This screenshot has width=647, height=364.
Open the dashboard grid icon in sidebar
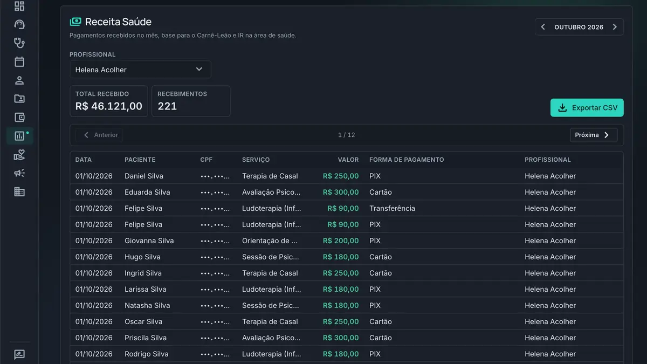pyautogui.click(x=19, y=6)
